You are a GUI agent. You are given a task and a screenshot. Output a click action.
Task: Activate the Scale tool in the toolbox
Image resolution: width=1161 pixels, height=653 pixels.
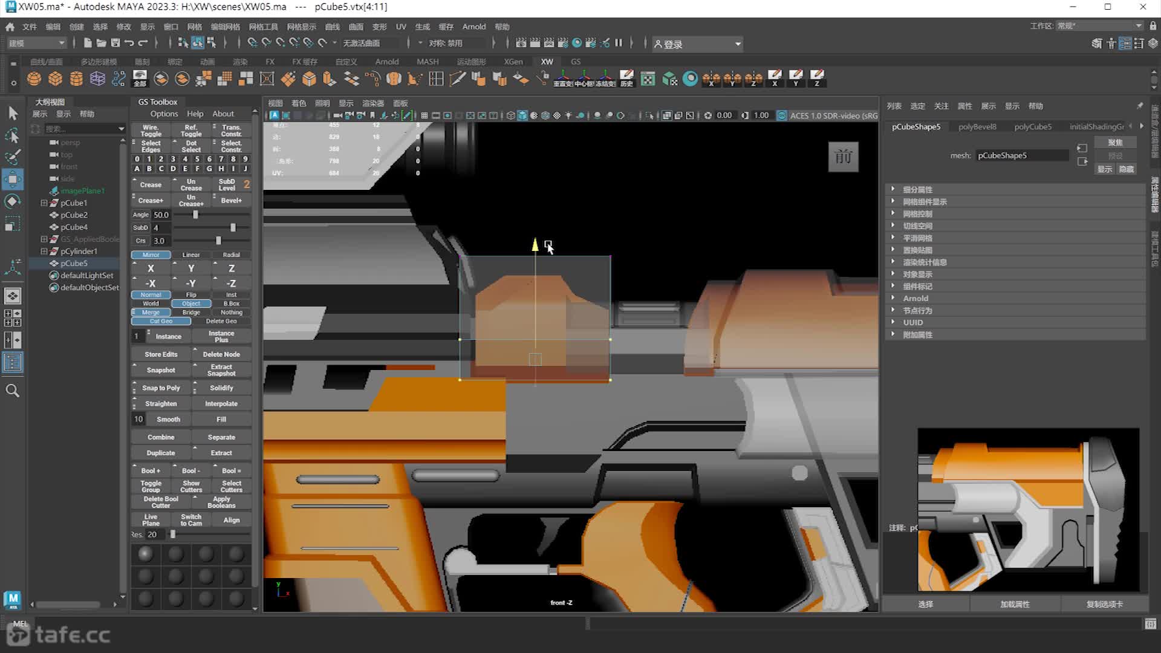[13, 224]
